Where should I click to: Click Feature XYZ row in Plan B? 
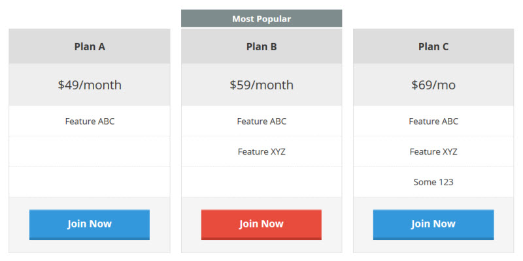(261, 151)
